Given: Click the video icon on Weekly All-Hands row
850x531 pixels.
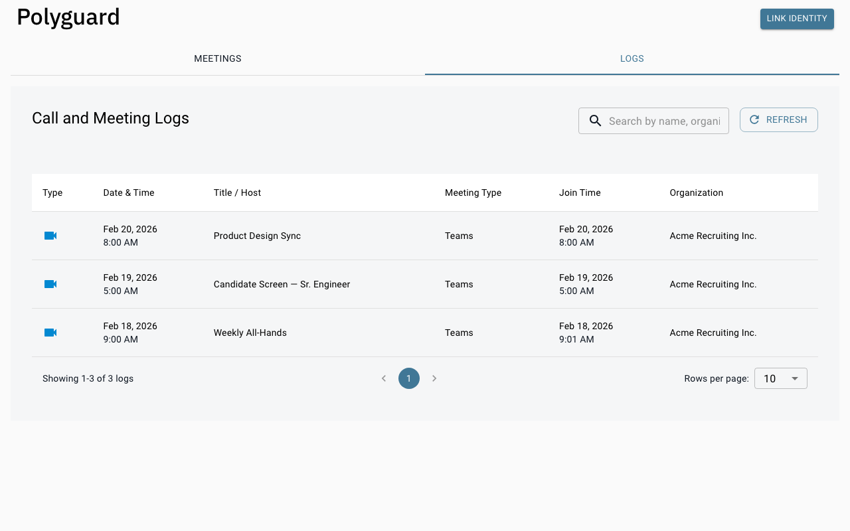Looking at the screenshot, I should [x=50, y=332].
